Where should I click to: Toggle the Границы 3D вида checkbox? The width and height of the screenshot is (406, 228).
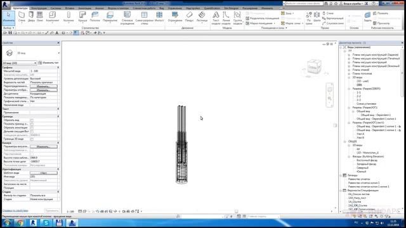32,139
